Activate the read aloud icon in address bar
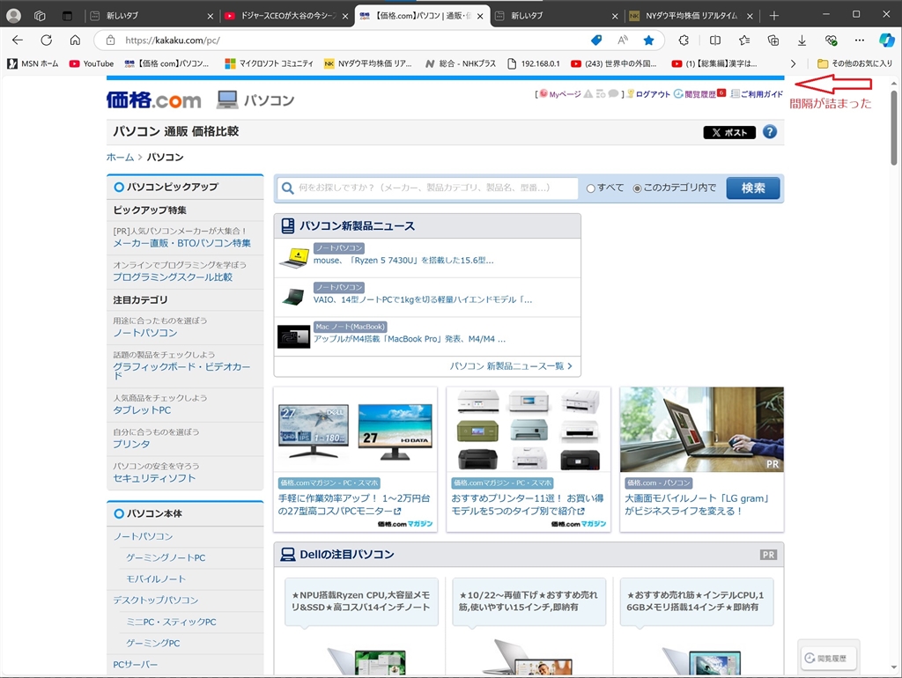Screen dimensions: 902x678 [623, 40]
